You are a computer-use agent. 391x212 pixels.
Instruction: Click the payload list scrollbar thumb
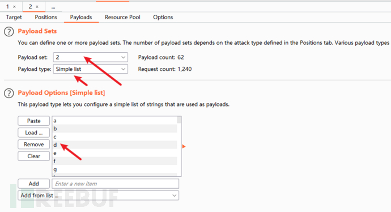pyautogui.click(x=179, y=120)
